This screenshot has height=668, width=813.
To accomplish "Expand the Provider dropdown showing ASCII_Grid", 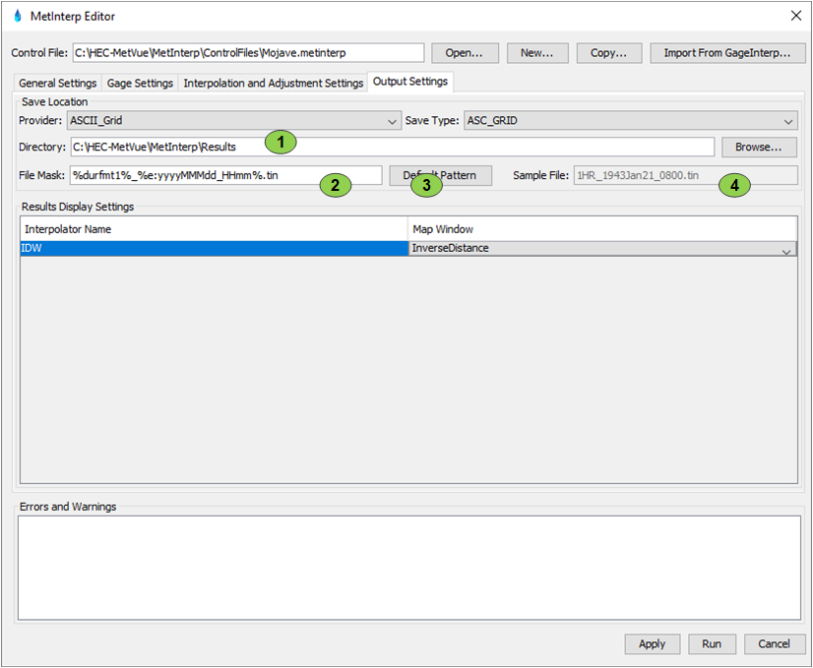I will [232, 121].
